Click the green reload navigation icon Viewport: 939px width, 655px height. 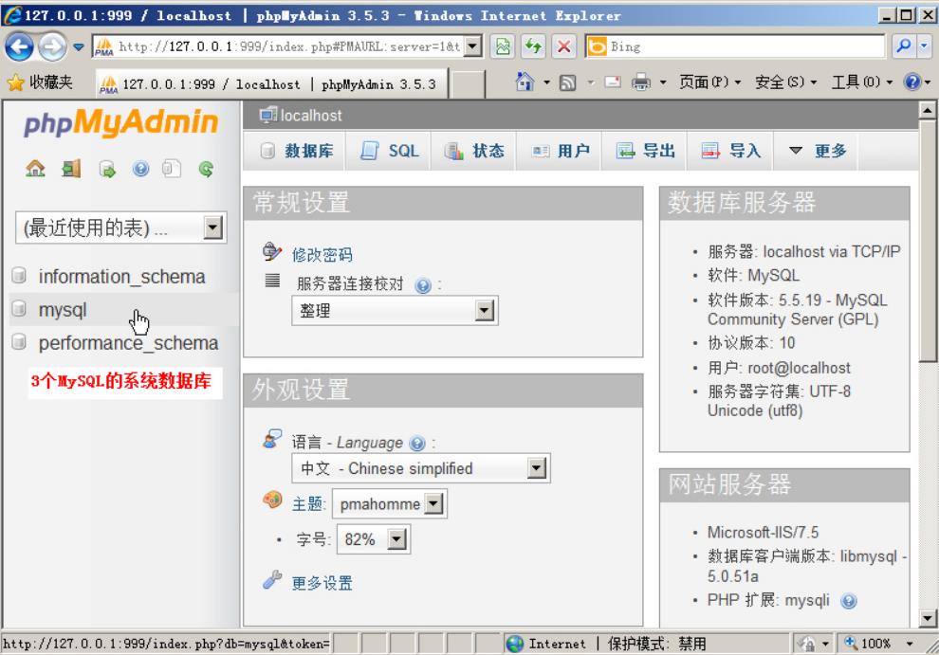pos(206,169)
